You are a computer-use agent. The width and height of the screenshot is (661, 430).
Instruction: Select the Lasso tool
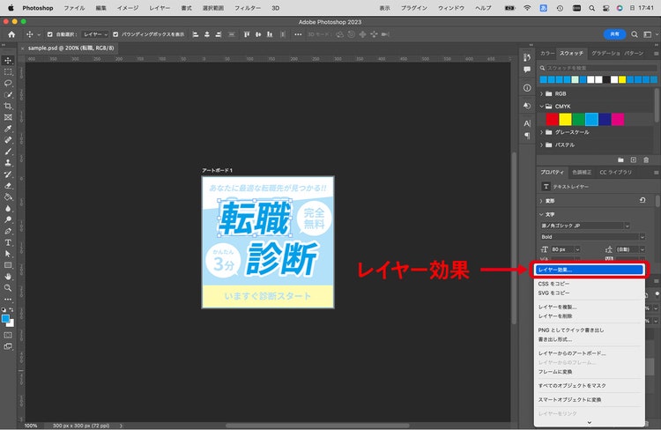tap(8, 84)
